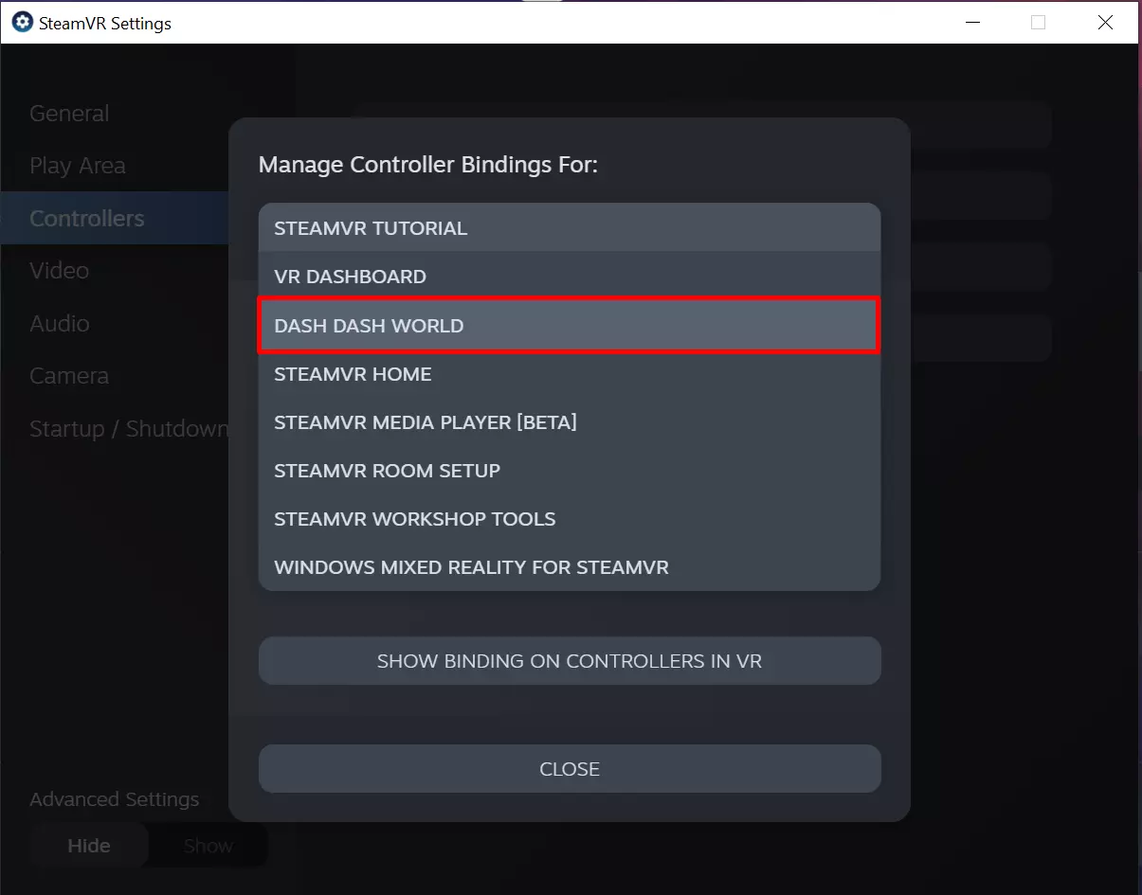Click the CLOSE button in dialog
1142x895 pixels.
(x=570, y=769)
